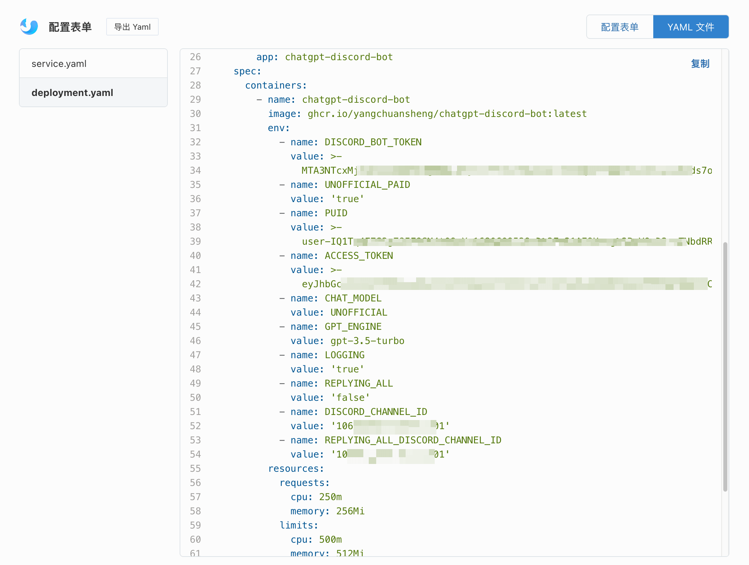Click the blue app logo icon
Viewport: 749px width, 565px height.
pyautogui.click(x=29, y=27)
